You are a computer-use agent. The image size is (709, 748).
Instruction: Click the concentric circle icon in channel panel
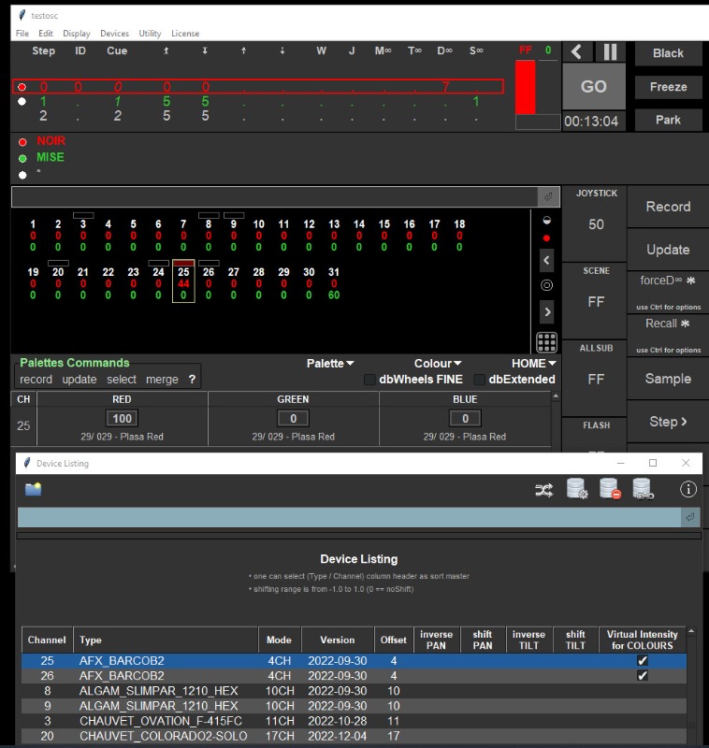(547, 285)
